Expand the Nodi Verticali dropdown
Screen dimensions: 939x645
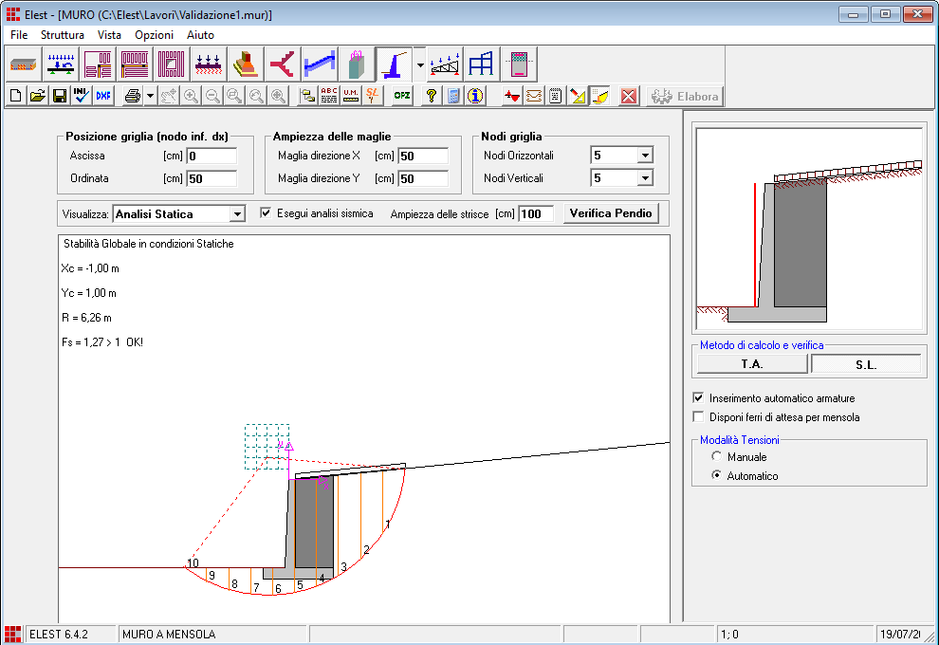click(645, 177)
